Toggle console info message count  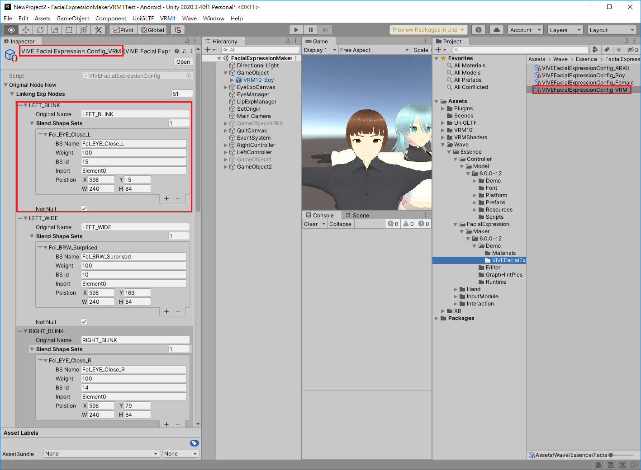point(393,224)
